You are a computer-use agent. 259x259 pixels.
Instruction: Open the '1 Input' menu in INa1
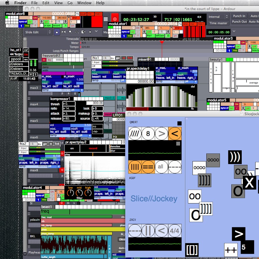click(96, 62)
